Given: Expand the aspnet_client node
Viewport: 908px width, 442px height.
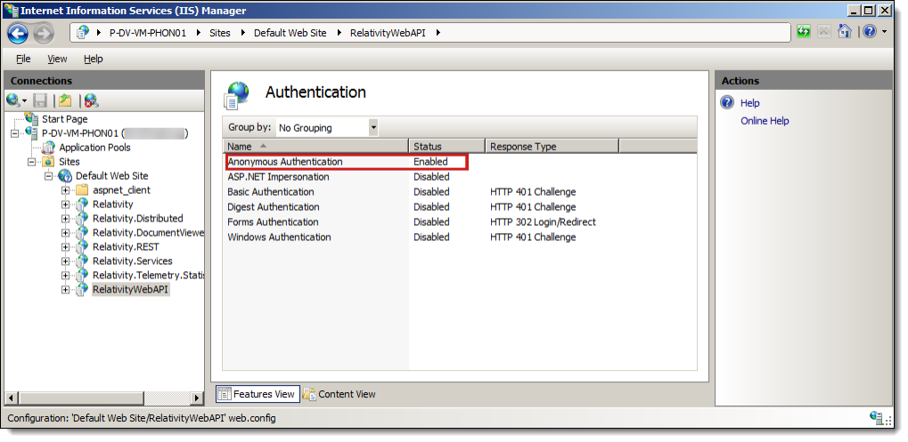Looking at the screenshot, I should click(x=65, y=190).
